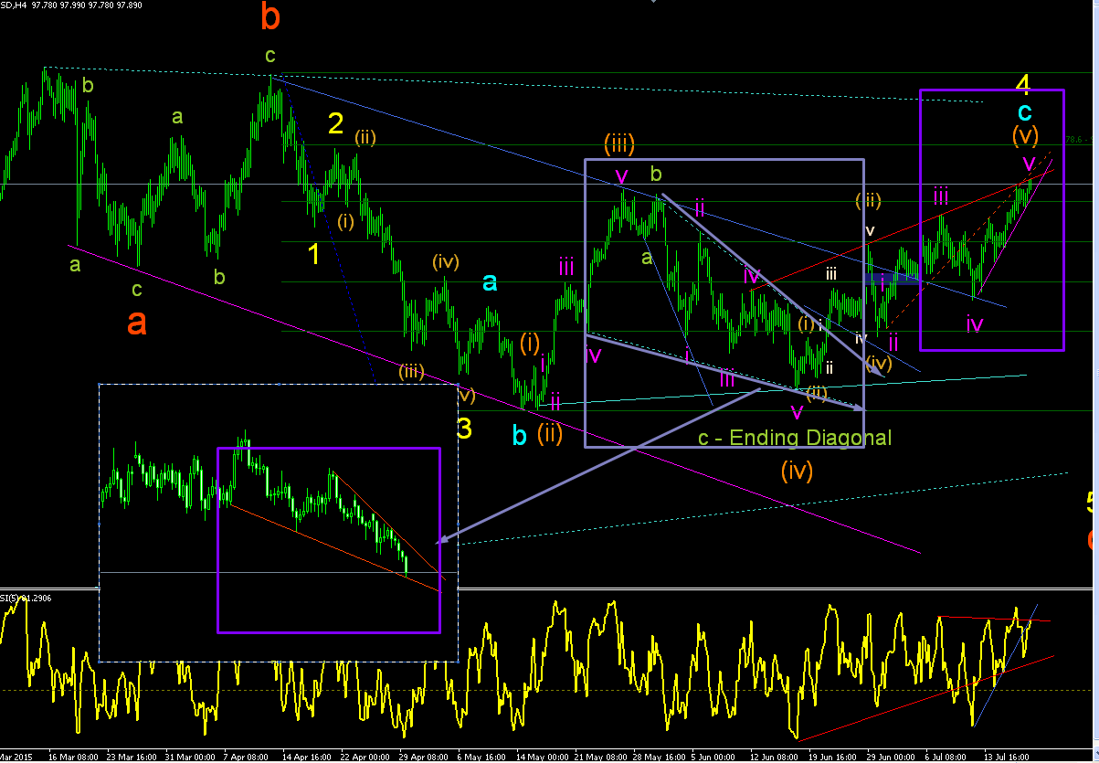Image resolution: width=1099 pixels, height=763 pixels.
Task: Select the yellow '1' wave label
Action: (x=313, y=254)
